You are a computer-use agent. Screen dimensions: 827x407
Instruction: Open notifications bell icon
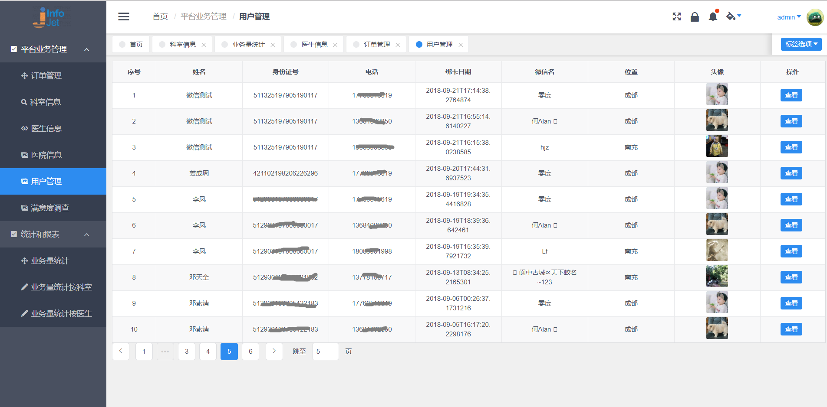point(713,17)
